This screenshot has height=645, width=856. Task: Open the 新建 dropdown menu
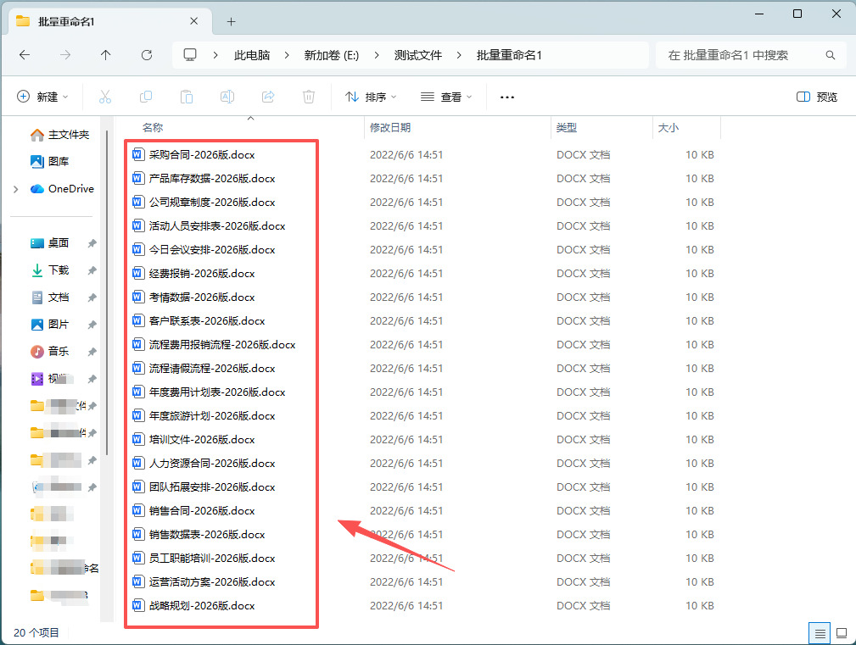[x=43, y=97]
